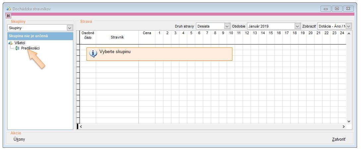The width and height of the screenshot is (361, 152).
Task: Open the Úkony actions menu
Action: click(x=19, y=139)
